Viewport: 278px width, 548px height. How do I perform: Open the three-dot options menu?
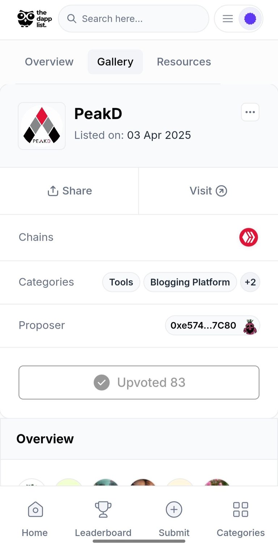(250, 112)
